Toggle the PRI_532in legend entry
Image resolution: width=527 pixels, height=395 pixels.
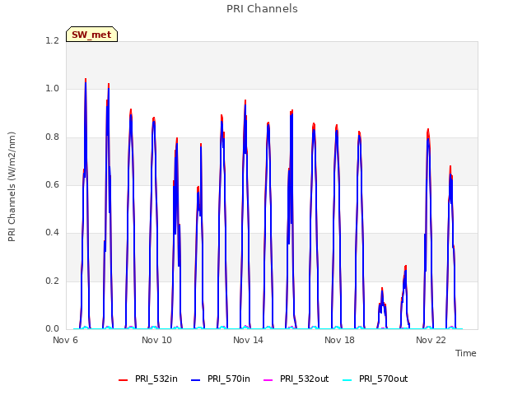[148, 379]
